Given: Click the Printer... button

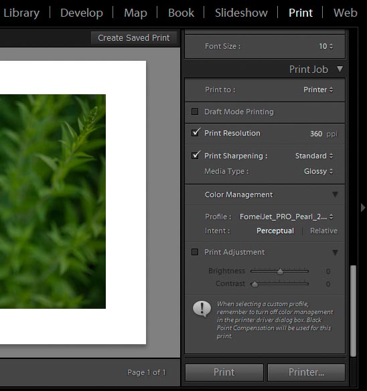Looking at the screenshot, I should click(x=306, y=372).
